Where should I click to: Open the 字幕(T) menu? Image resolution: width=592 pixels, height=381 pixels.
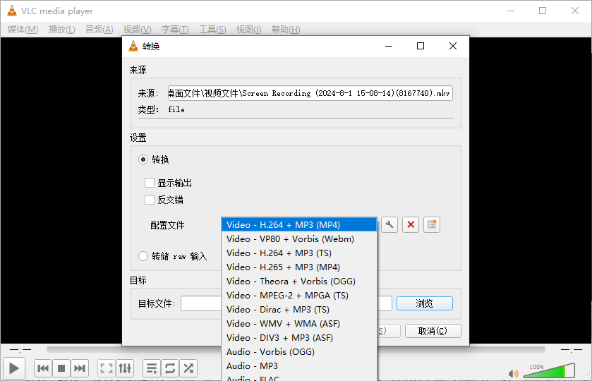coord(175,29)
